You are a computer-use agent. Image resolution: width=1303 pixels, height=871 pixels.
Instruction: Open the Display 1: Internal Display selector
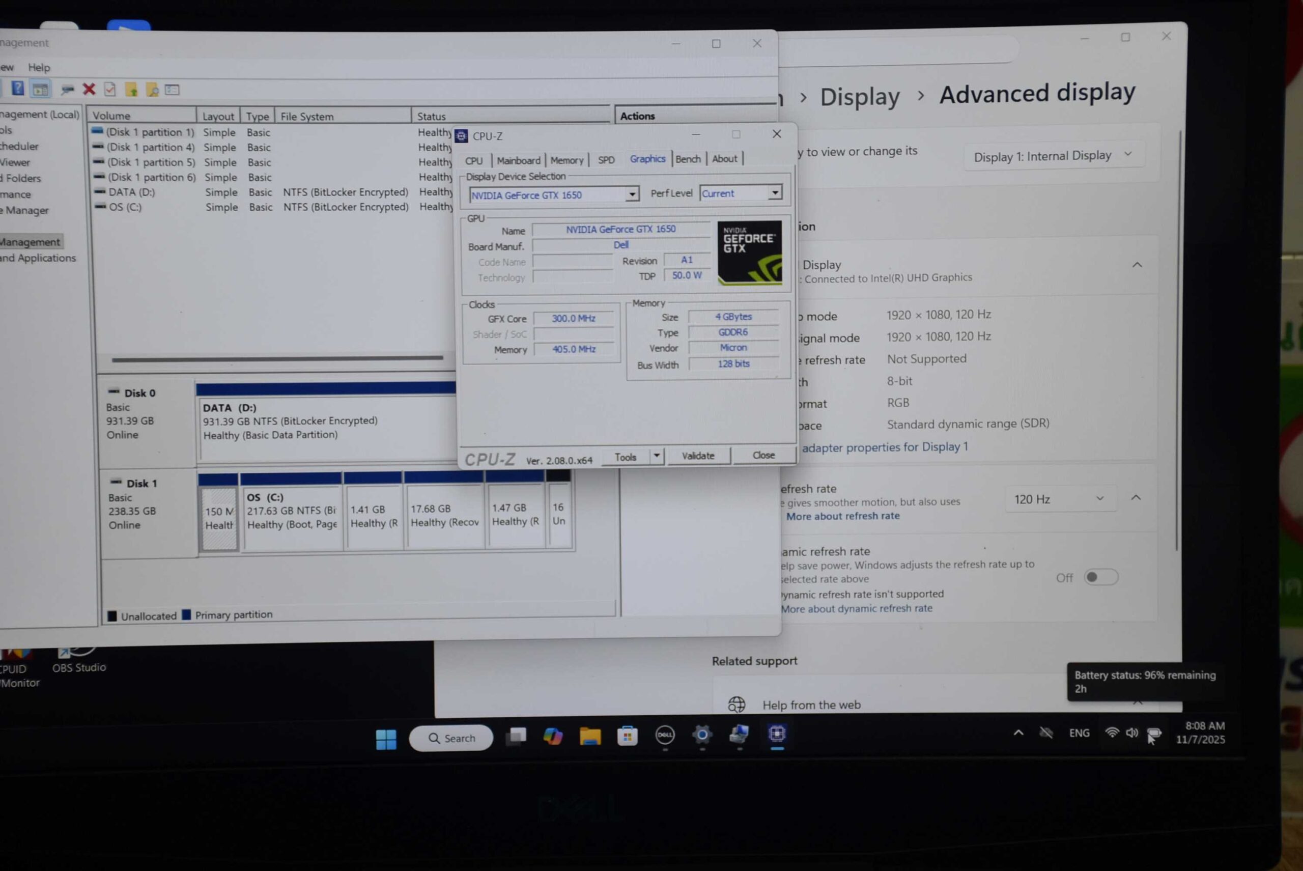coord(1053,156)
